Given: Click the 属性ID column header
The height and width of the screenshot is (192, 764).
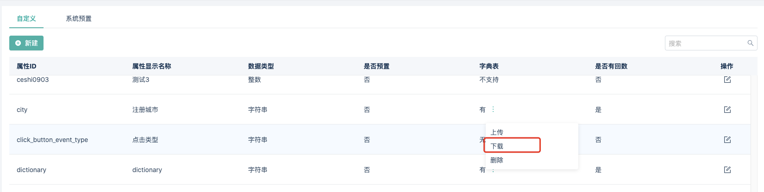Looking at the screenshot, I should point(26,66).
